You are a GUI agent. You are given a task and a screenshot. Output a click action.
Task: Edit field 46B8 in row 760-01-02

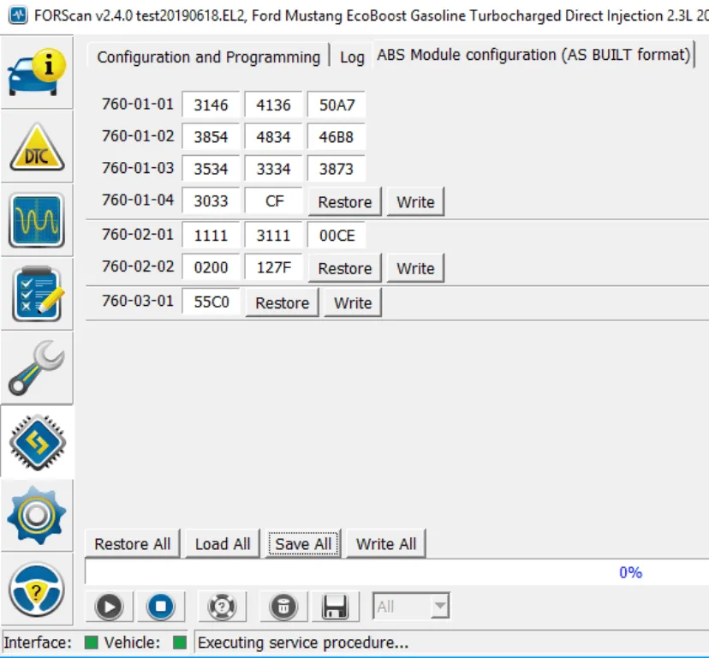point(336,137)
